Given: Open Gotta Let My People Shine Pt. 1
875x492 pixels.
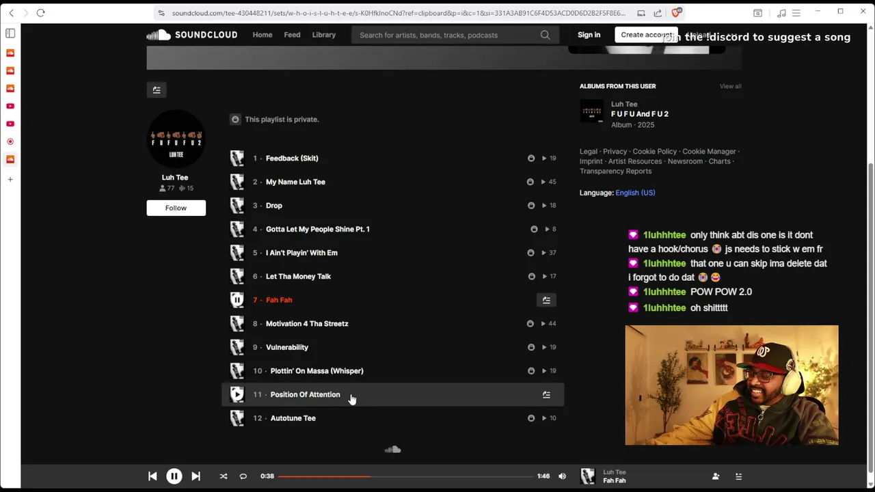Looking at the screenshot, I should (x=318, y=229).
